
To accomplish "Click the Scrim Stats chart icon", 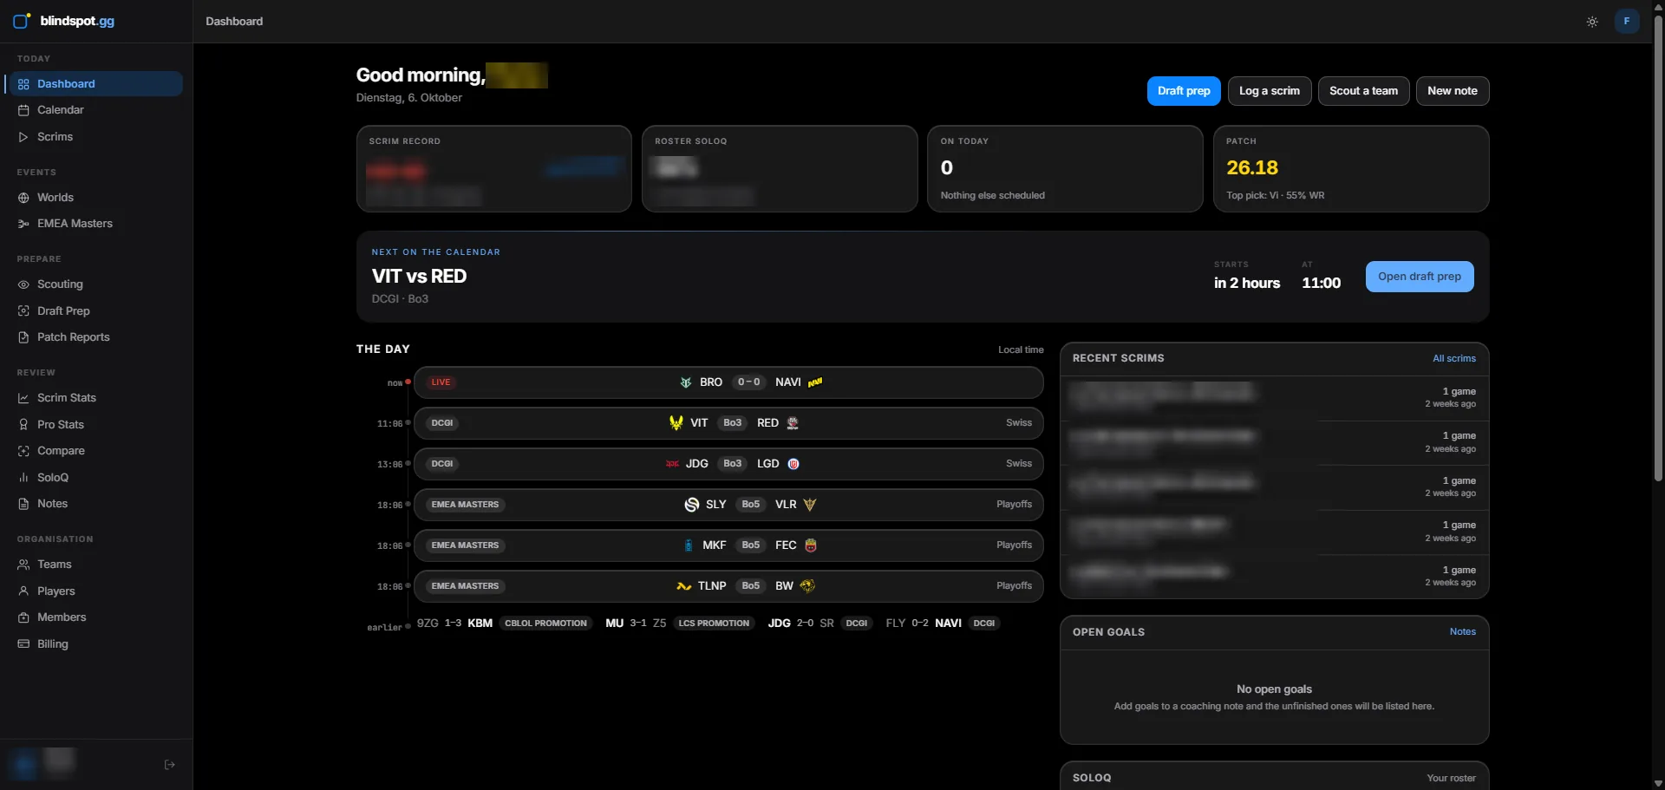I will [23, 398].
